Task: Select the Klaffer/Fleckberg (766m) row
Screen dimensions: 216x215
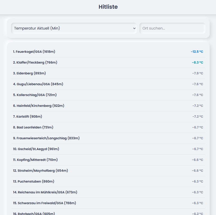Action: tap(35, 63)
